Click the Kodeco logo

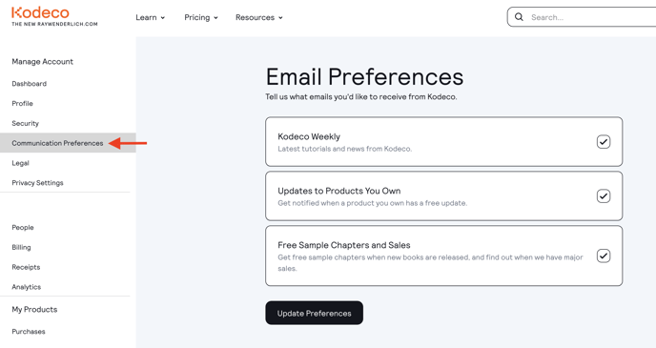[x=54, y=17]
